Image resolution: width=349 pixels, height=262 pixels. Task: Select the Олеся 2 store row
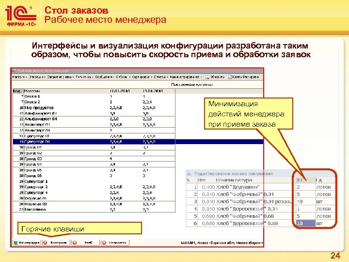tap(94, 102)
